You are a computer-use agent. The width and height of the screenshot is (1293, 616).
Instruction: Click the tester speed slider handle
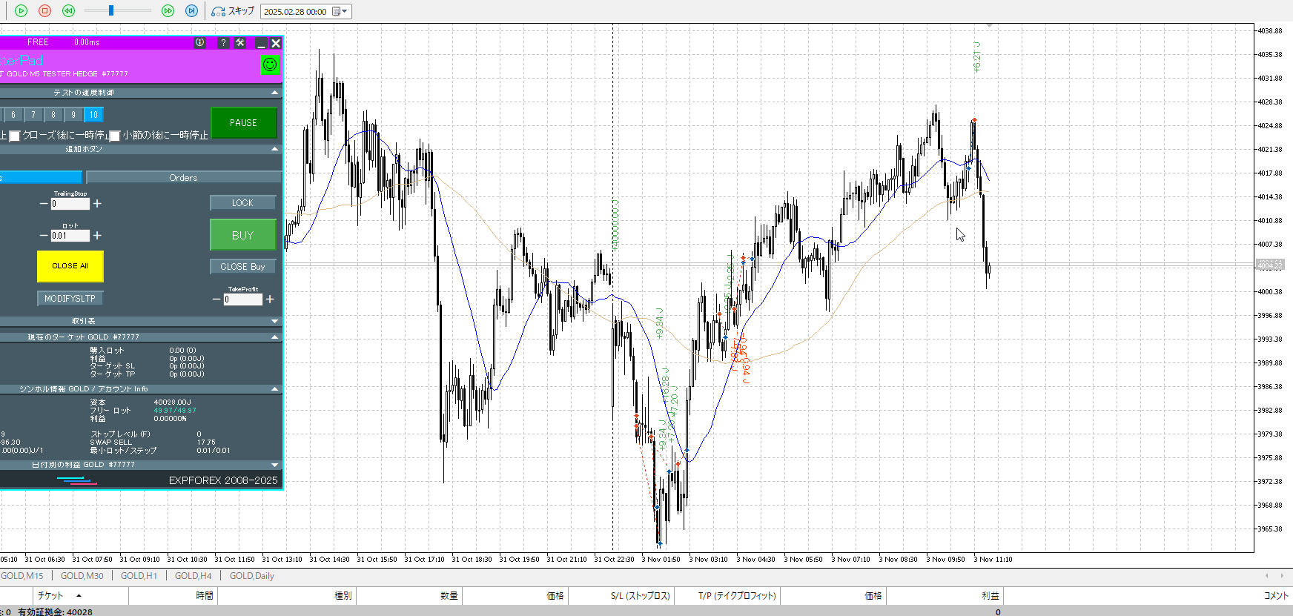pyautogui.click(x=111, y=11)
